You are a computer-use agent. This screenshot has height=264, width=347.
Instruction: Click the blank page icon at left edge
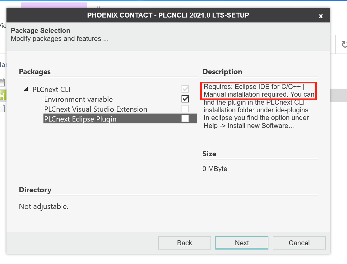click(2, 108)
